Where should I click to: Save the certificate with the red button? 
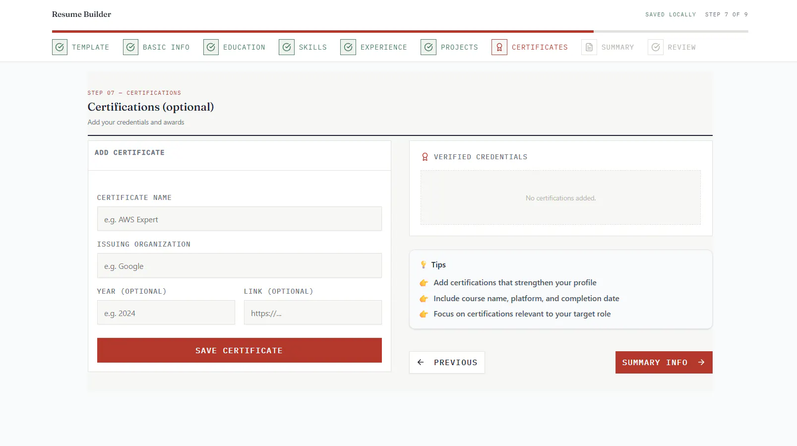pos(240,350)
